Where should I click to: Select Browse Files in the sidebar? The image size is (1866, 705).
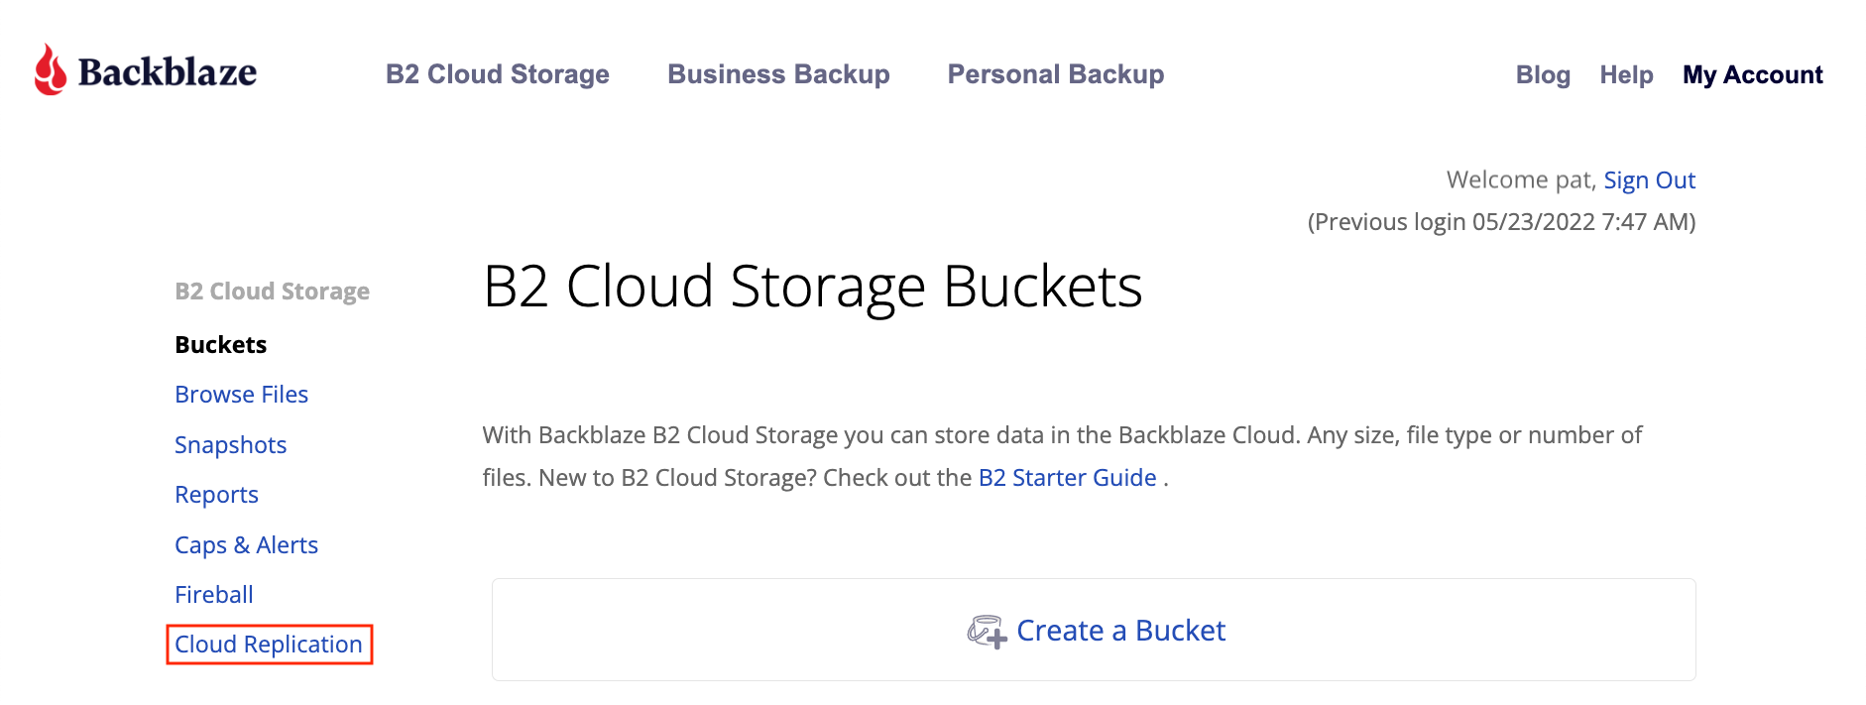pos(241,394)
